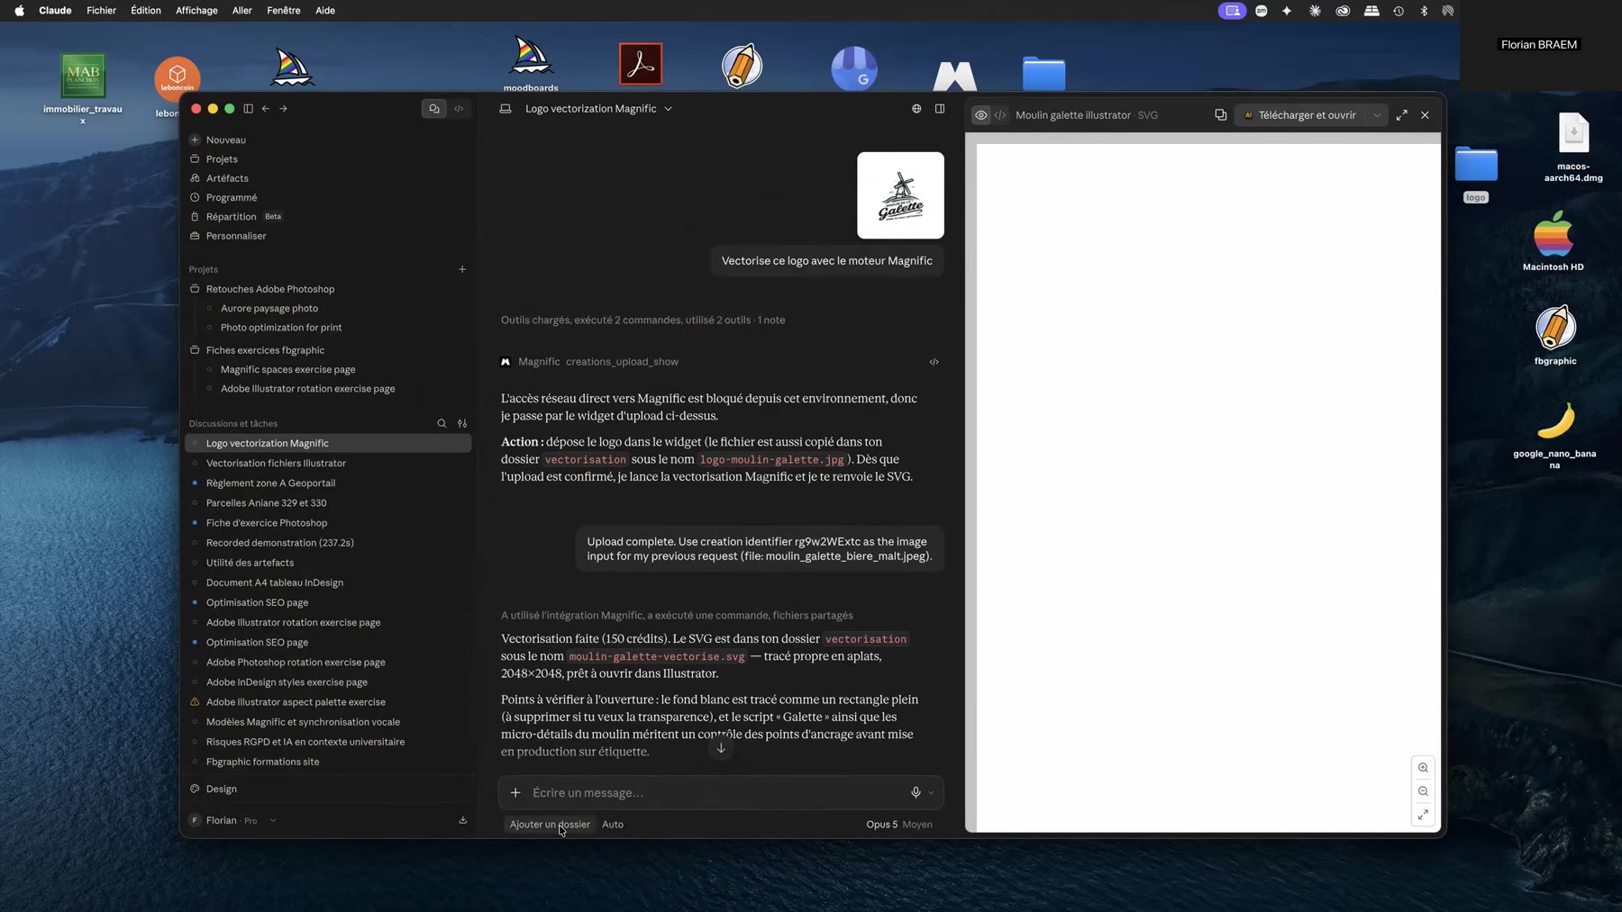Close the Moulin galette illustrator artifact panel

[x=1426, y=115]
